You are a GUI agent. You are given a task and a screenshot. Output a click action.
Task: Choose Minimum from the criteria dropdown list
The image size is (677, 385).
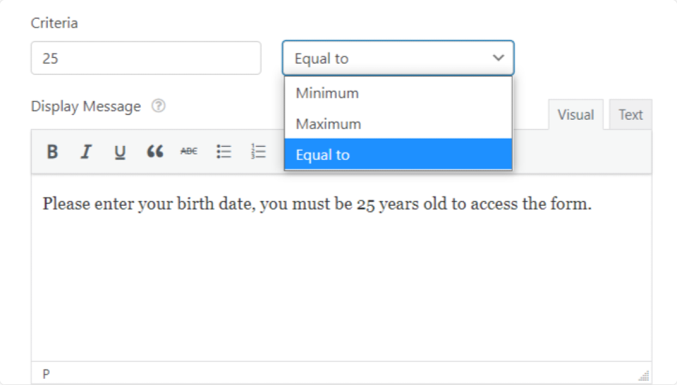click(x=398, y=93)
